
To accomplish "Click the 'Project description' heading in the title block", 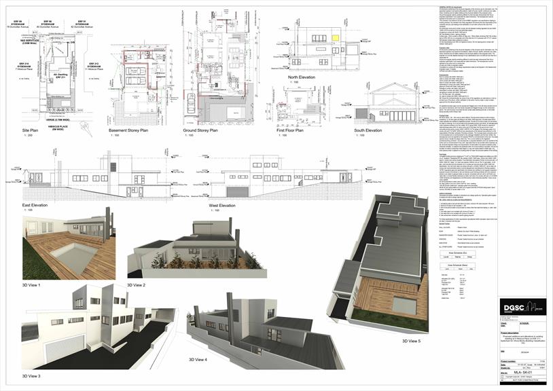I will click(510, 333).
